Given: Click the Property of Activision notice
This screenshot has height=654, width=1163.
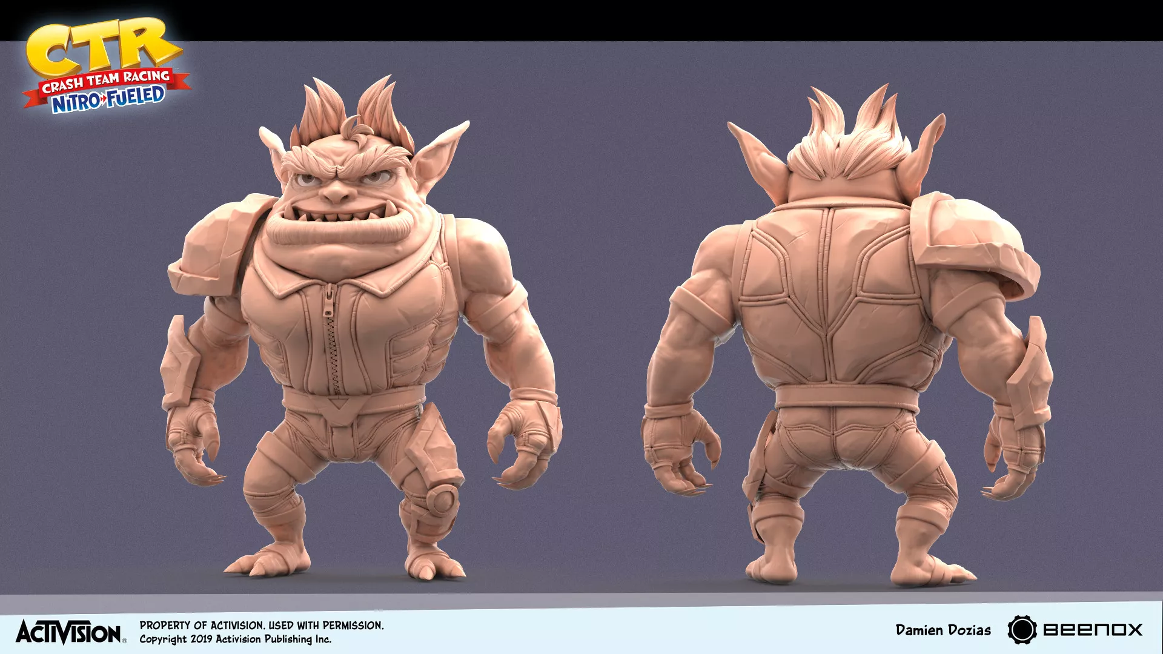Looking at the screenshot, I should point(262,625).
